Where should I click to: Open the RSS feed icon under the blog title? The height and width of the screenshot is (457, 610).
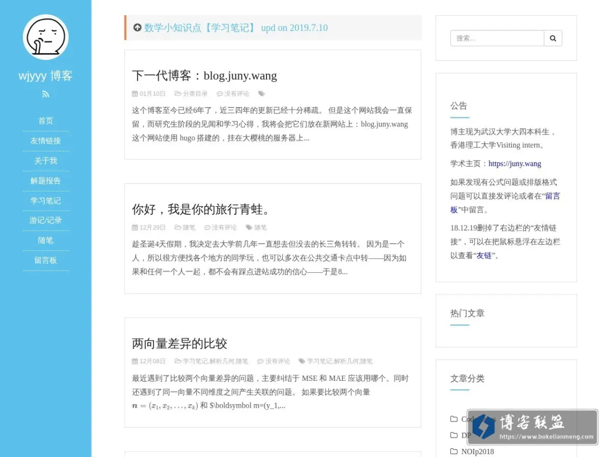[x=46, y=94]
